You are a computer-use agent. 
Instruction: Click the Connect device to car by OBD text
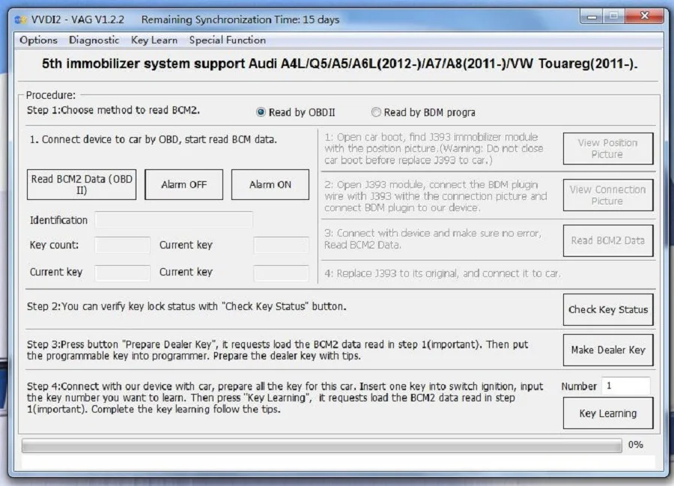point(154,139)
